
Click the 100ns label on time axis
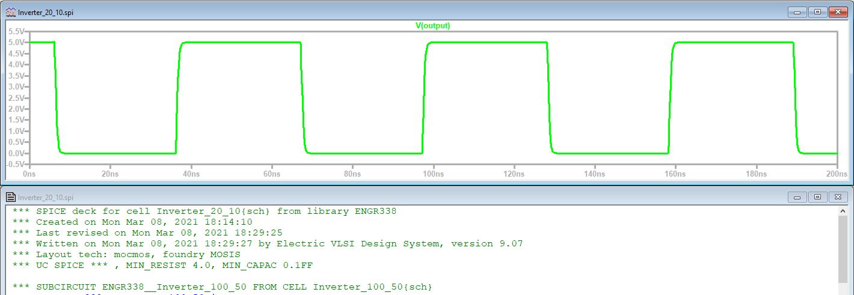coord(432,174)
